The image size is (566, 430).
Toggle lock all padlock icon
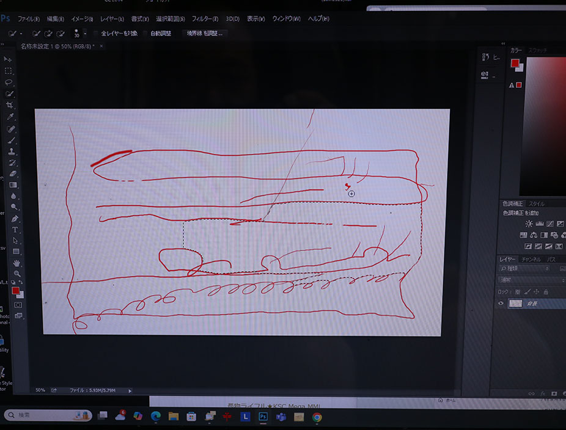(546, 291)
